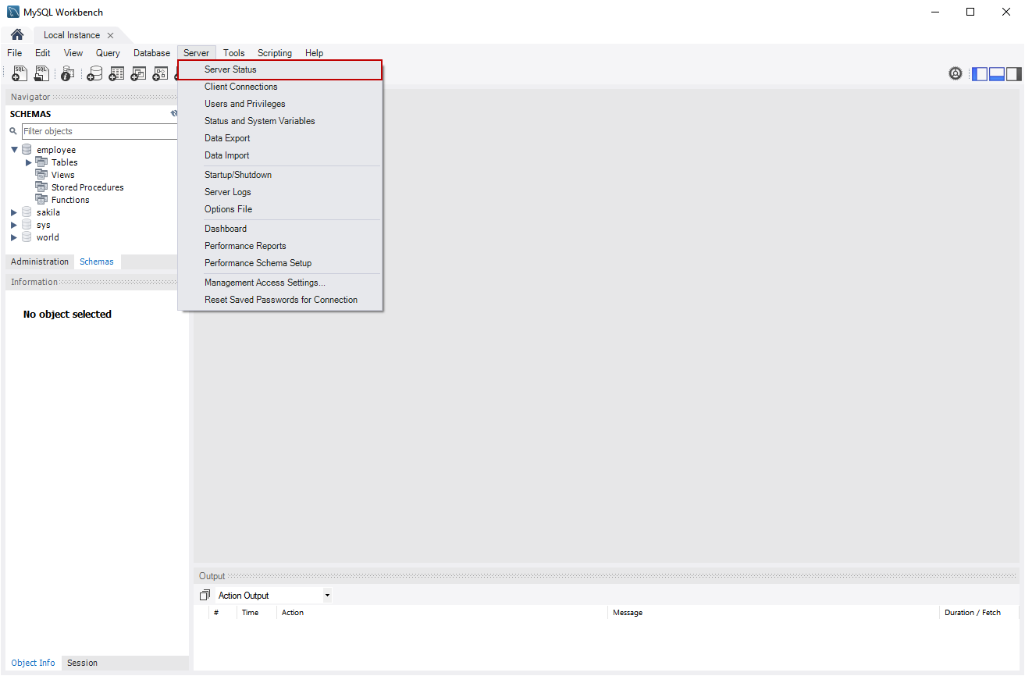Viewport: 1025px width, 676px height.
Task: Open the schema inspector icon
Action: click(67, 73)
